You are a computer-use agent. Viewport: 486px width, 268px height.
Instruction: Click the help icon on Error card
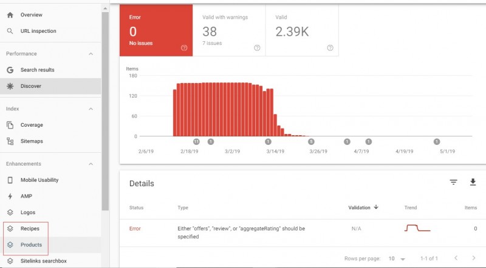tap(183, 48)
